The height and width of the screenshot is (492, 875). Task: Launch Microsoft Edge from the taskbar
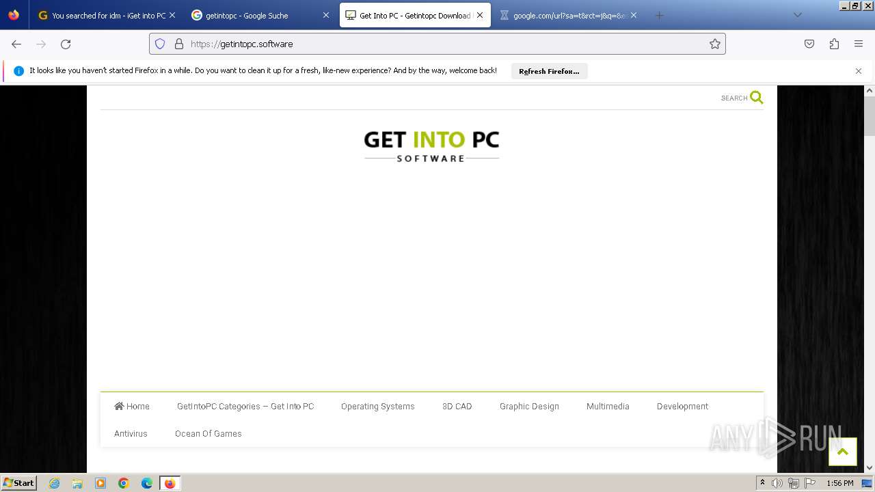tap(147, 483)
